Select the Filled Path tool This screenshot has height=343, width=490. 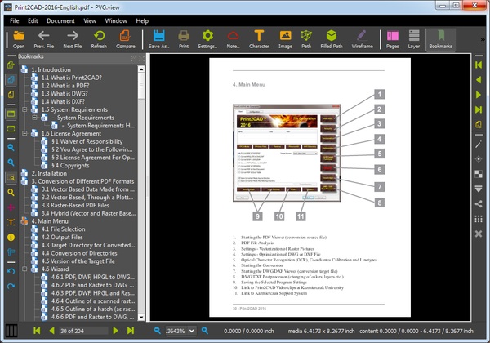332,38
